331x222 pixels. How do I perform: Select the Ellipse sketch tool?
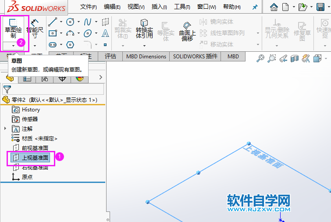click(x=88, y=33)
